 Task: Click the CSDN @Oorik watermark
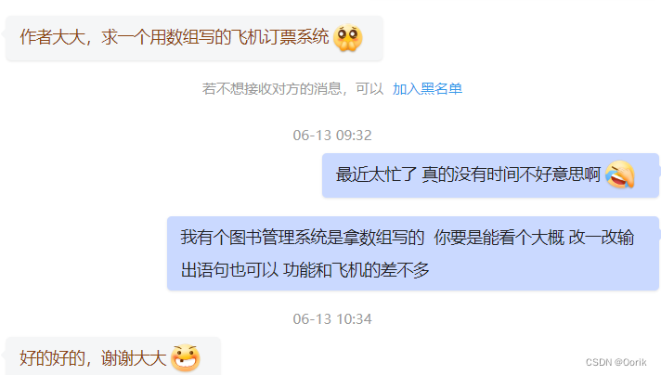pyautogui.click(x=616, y=362)
